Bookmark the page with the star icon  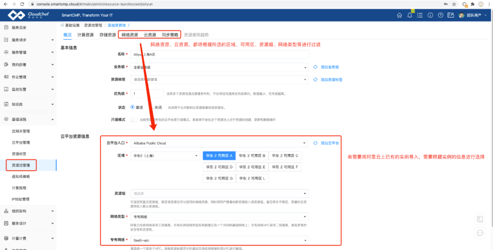point(454,4)
